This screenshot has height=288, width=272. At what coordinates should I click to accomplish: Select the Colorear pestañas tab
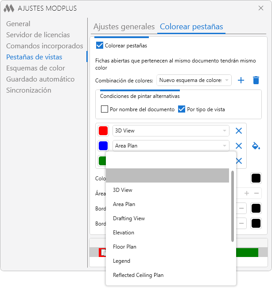point(191,27)
